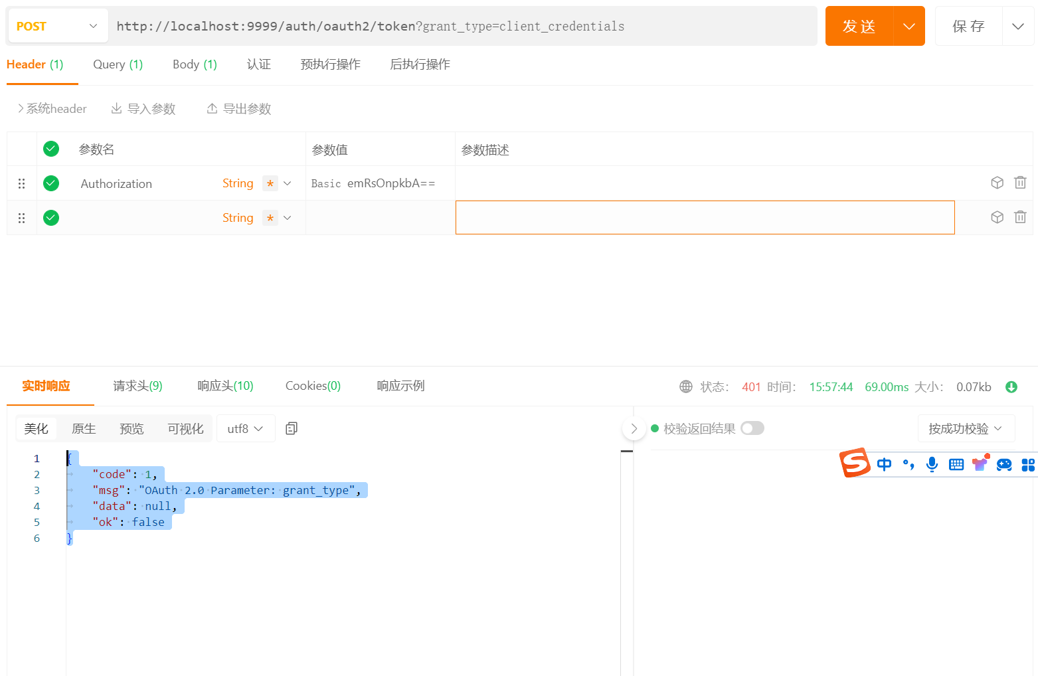Delete the Authorization header row

1020,183
